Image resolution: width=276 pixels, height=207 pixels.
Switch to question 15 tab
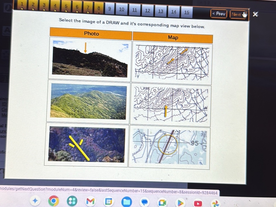187,12
